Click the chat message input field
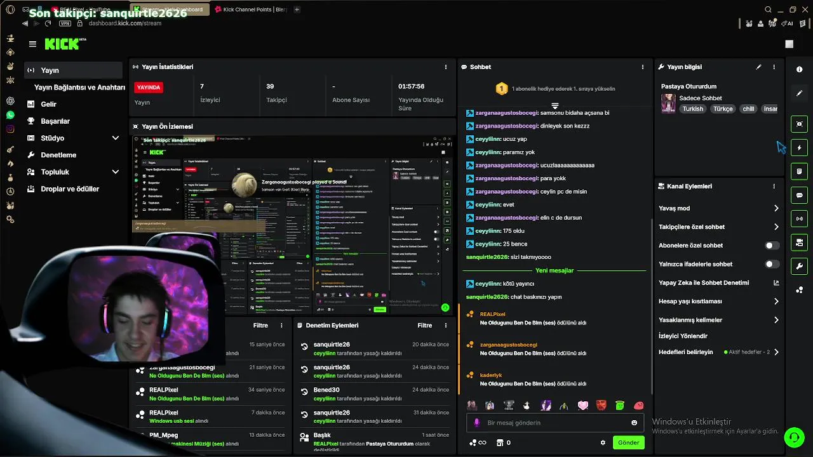Image resolution: width=813 pixels, height=457 pixels. 555,423
